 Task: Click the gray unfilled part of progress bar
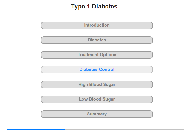click(124, 129)
